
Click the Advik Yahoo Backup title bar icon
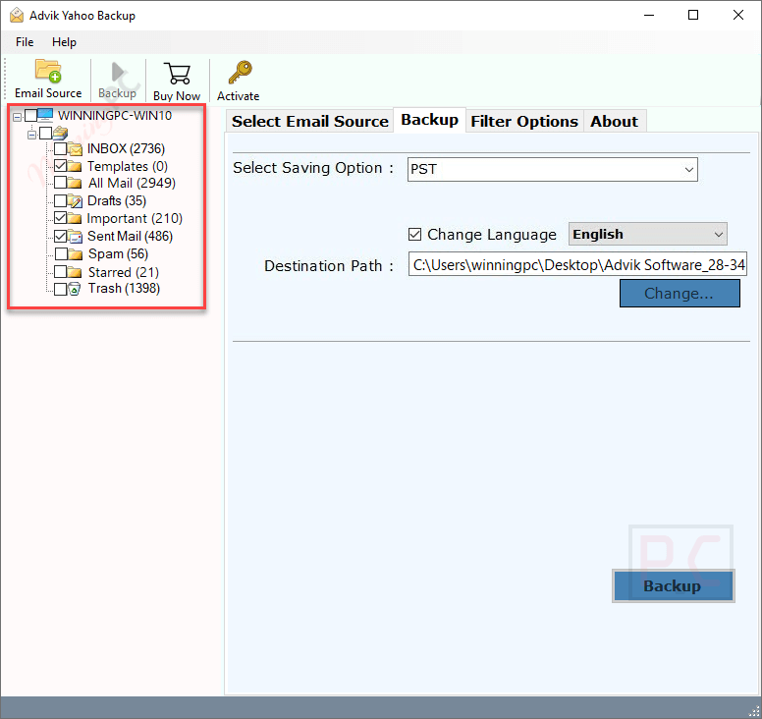pyautogui.click(x=17, y=16)
